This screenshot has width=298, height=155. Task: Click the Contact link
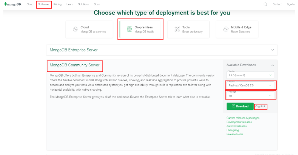click(x=277, y=4)
